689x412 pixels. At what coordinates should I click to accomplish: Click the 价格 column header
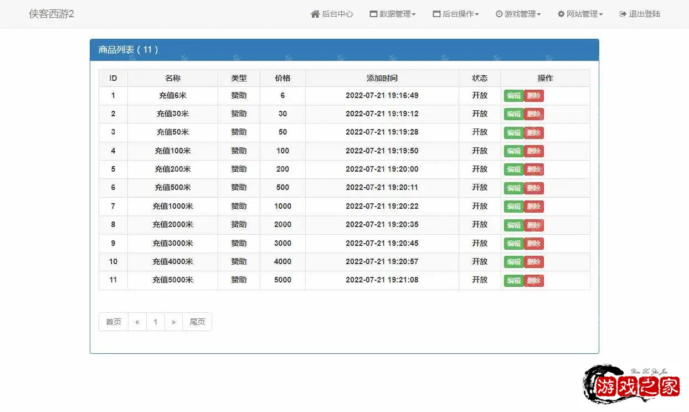[x=282, y=78]
